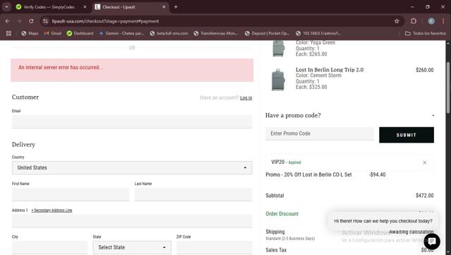
Task: Collapse the Have a promo code section
Action: [x=433, y=116]
